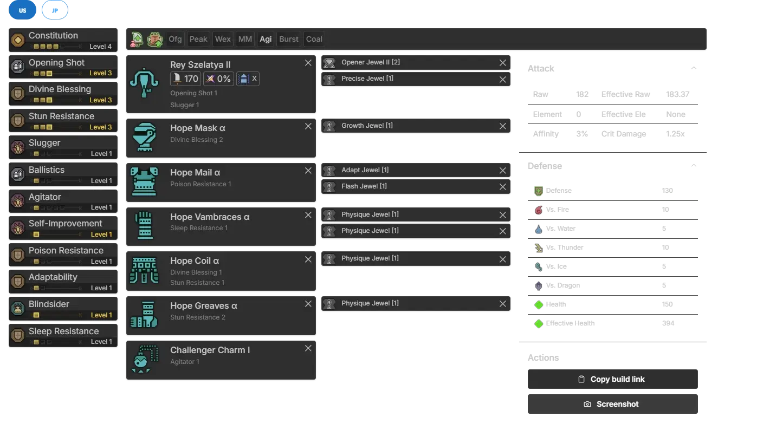Remove the Growth Jewel decoration
This screenshot has width=763, height=430.
coord(502,126)
